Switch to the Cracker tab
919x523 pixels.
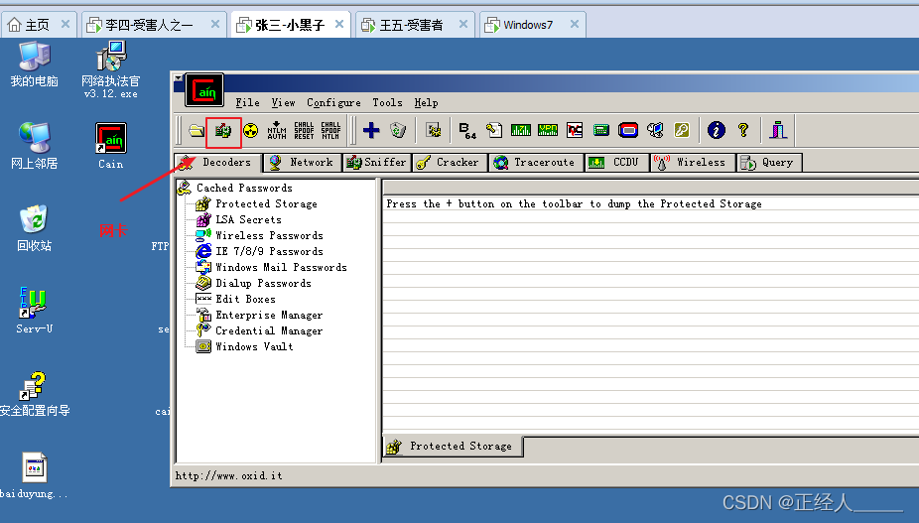click(450, 163)
